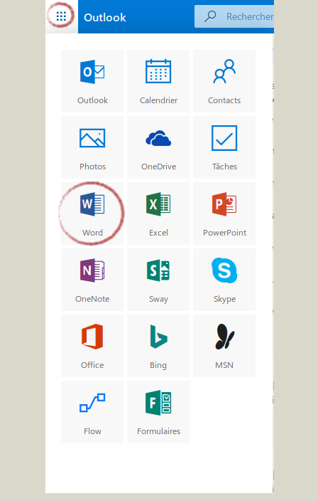The width and height of the screenshot is (318, 501).
Task: Launch OneDrive from the app grid
Action: pos(158,147)
